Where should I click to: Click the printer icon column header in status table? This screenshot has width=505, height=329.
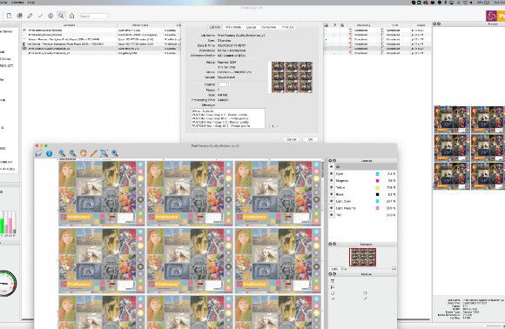pos(327,25)
